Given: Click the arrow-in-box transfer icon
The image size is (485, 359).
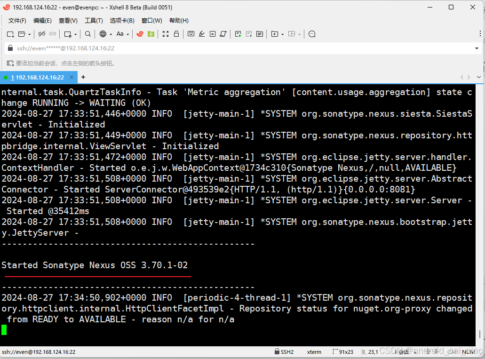Looking at the screenshot, I should 213,34.
